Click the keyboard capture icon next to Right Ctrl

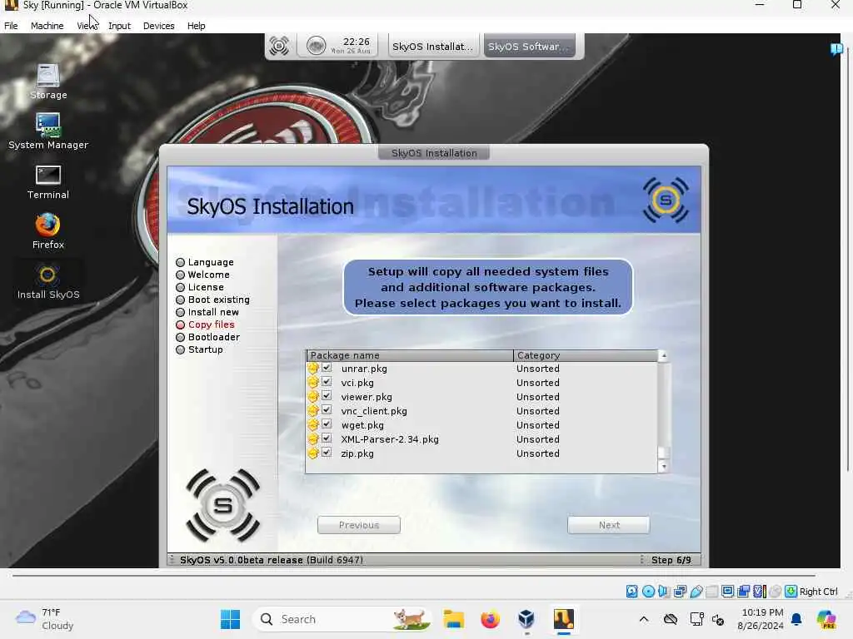pyautogui.click(x=791, y=592)
